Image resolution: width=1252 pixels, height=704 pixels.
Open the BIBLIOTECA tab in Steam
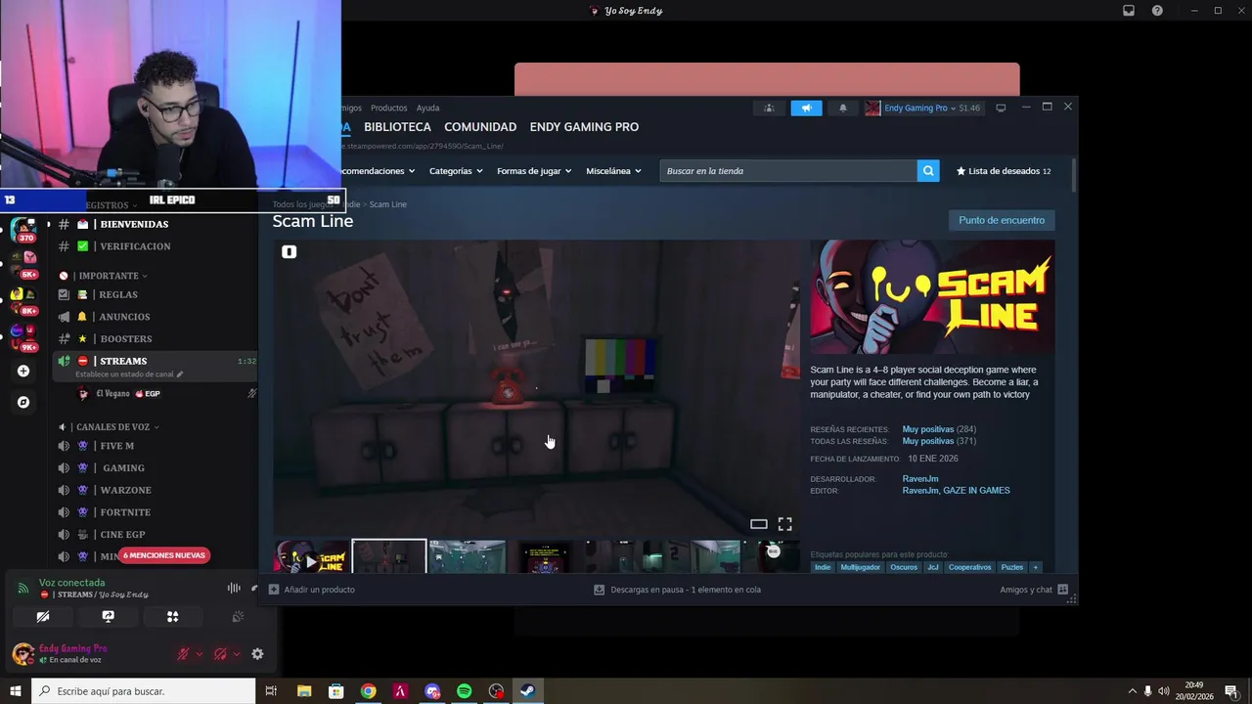(397, 127)
